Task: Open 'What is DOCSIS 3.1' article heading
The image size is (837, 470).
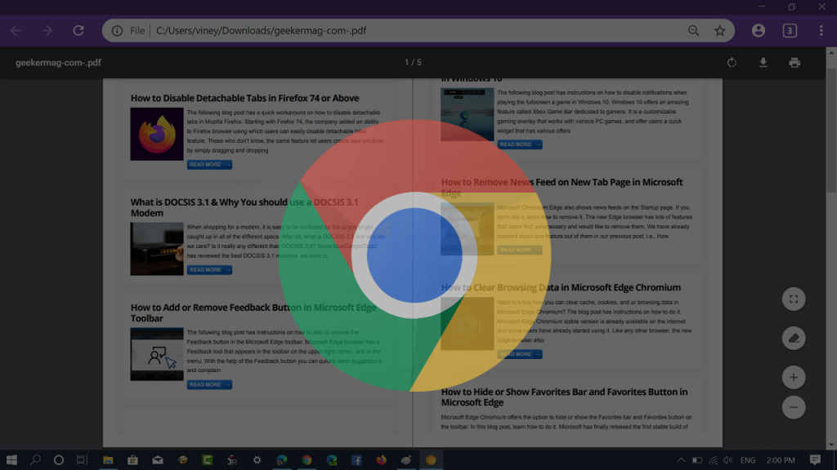Action: click(244, 207)
